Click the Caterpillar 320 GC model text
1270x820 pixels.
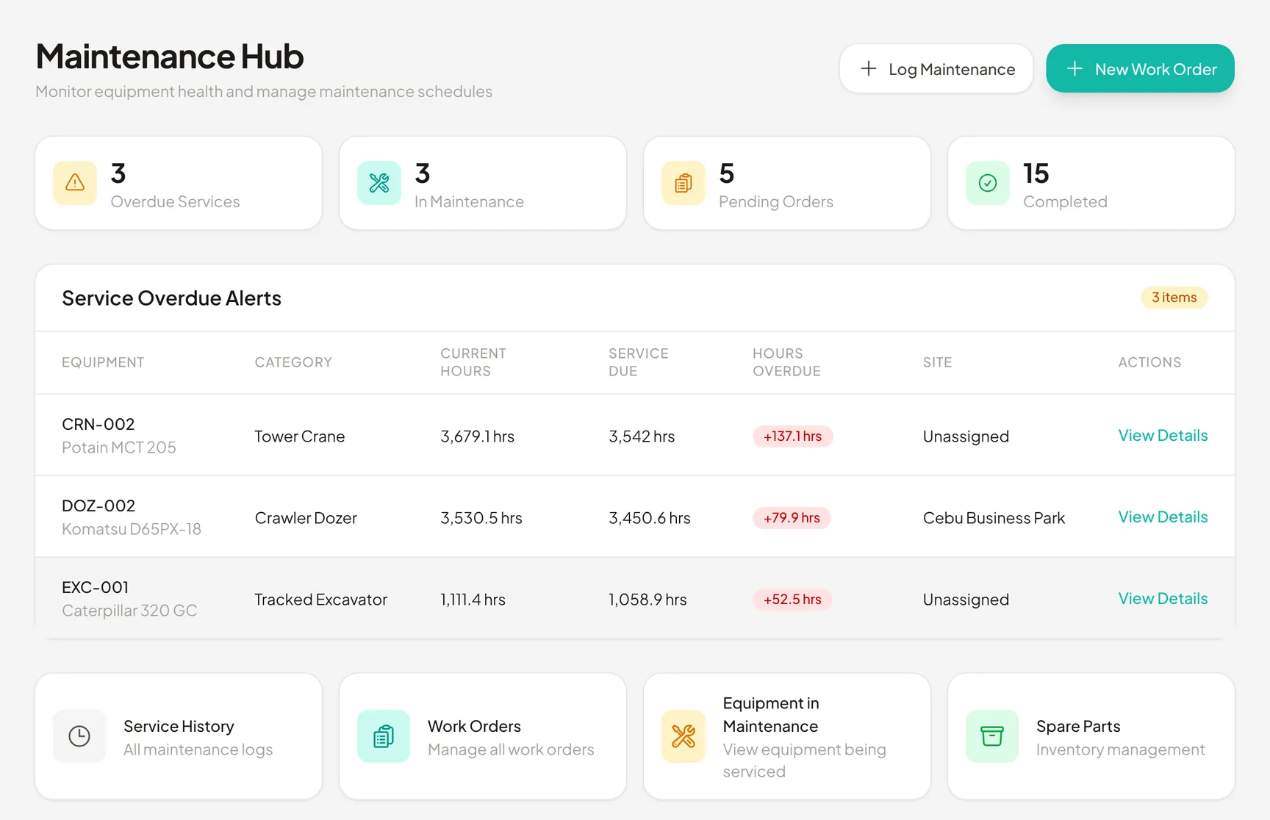[x=129, y=611]
